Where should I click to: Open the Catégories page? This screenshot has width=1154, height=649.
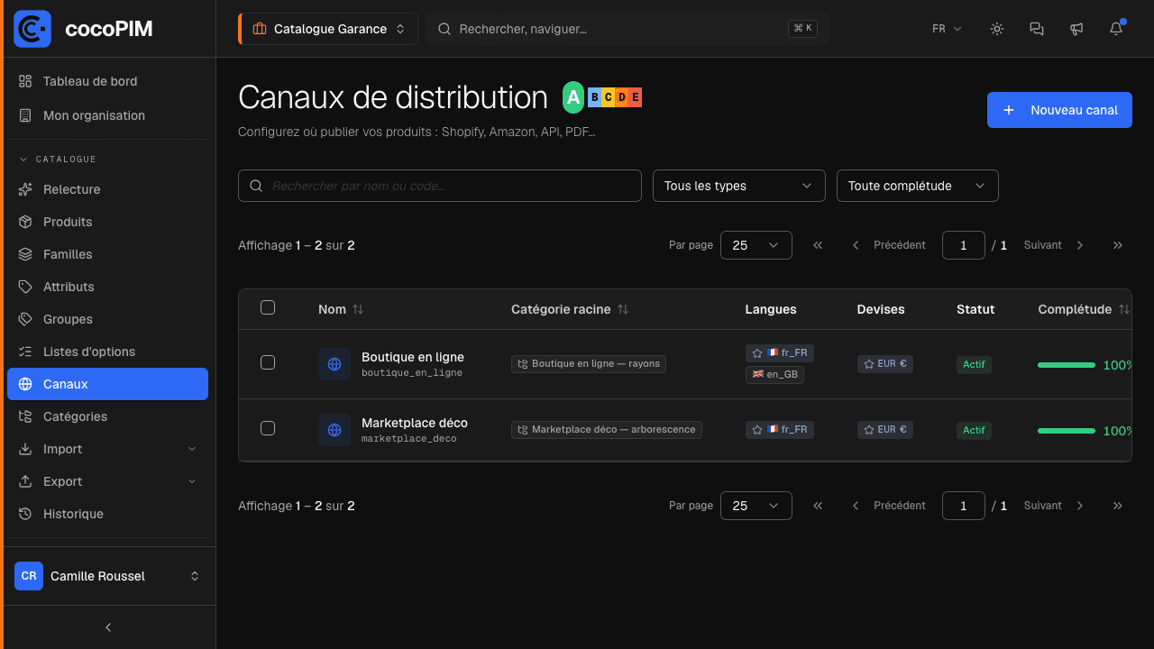(x=108, y=416)
